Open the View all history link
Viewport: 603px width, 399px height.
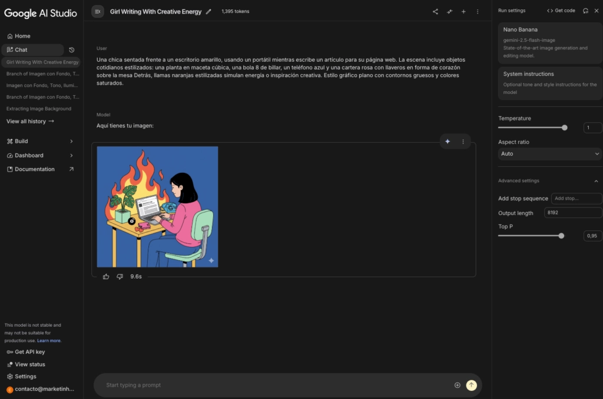tap(30, 121)
